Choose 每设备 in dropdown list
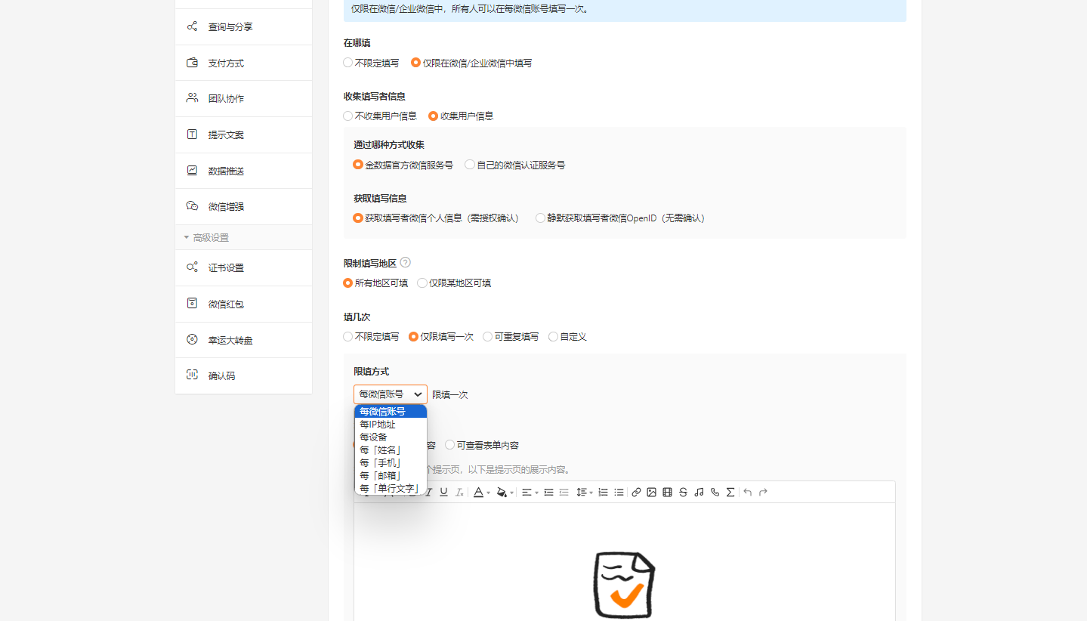Screen dimensions: 1087x621 click(391, 437)
